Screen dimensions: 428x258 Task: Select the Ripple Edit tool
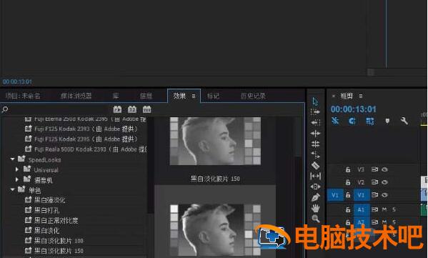coord(315,133)
